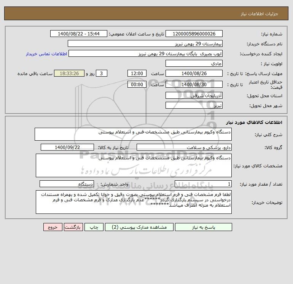Open اطلاعات تماس خریدار link
The height and width of the screenshot is (284, 293).
pos(46,54)
